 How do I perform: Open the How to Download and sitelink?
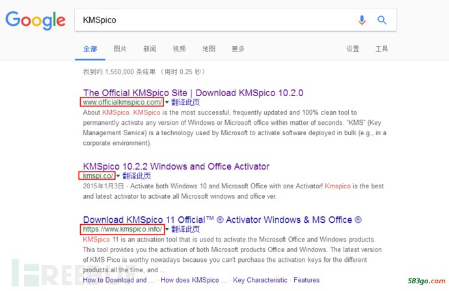pos(118,280)
